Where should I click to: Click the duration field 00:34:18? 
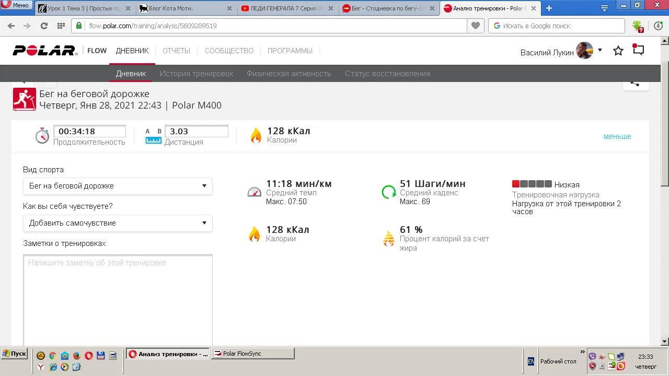coord(89,132)
